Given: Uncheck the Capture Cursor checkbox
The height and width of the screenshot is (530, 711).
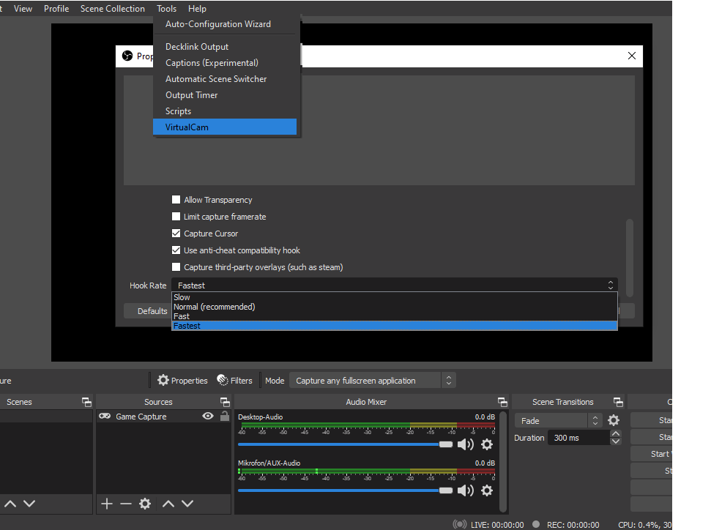Looking at the screenshot, I should [176, 234].
